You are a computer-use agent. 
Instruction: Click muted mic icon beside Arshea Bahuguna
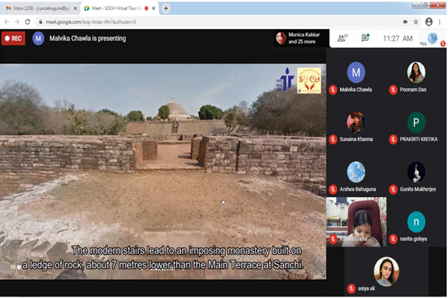333,190
